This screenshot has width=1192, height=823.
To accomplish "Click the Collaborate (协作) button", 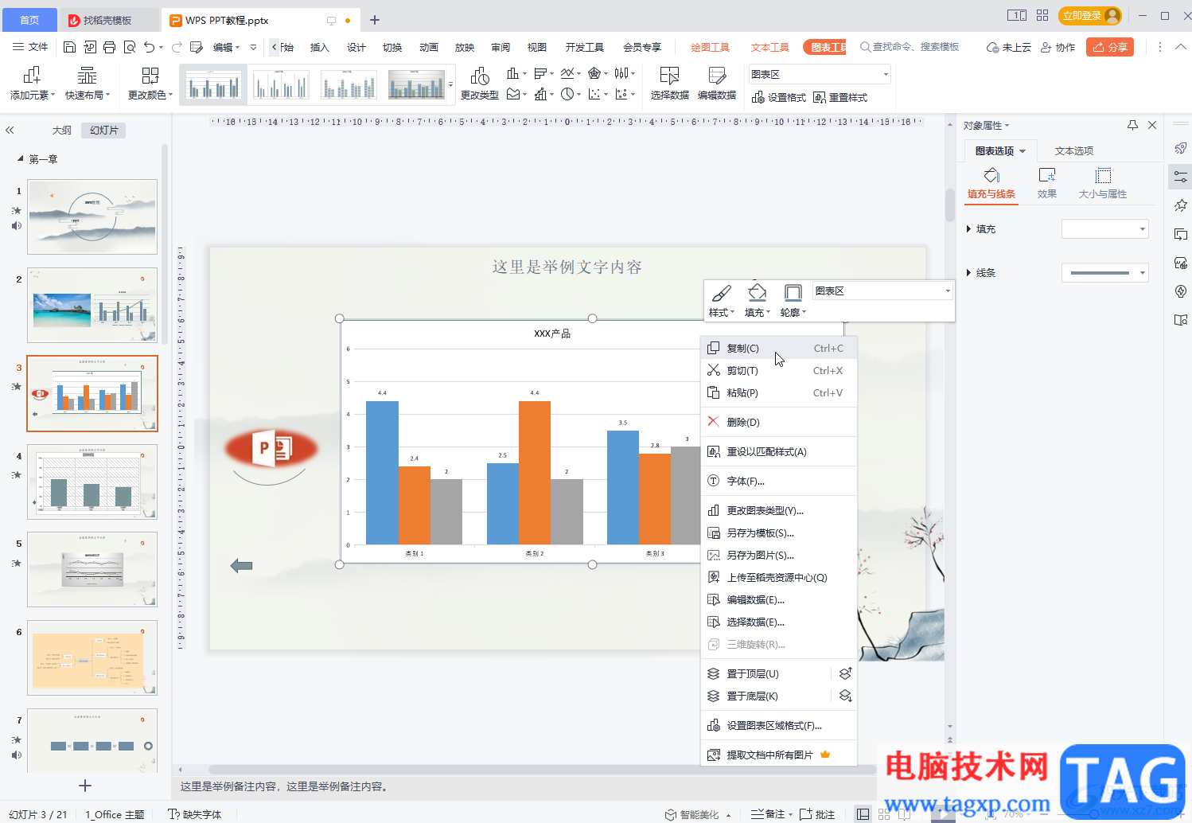I will pos(1058,47).
